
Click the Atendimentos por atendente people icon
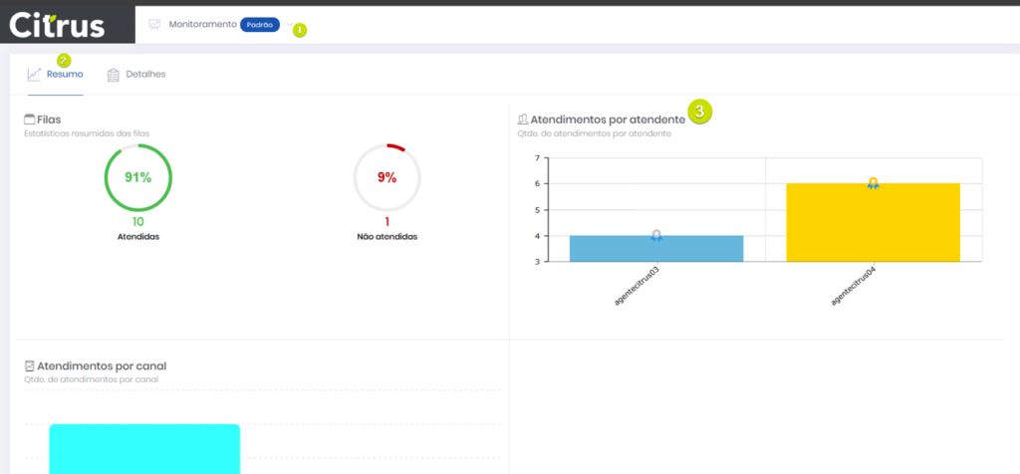click(x=523, y=118)
